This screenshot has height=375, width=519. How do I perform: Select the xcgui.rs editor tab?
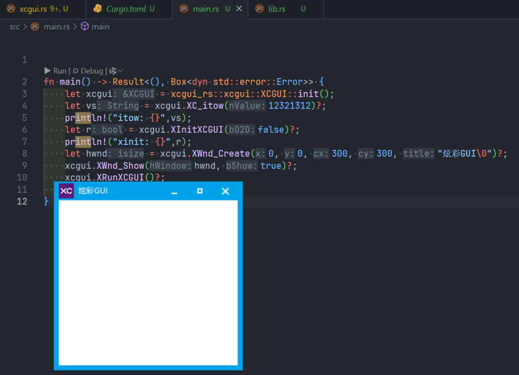click(x=35, y=8)
